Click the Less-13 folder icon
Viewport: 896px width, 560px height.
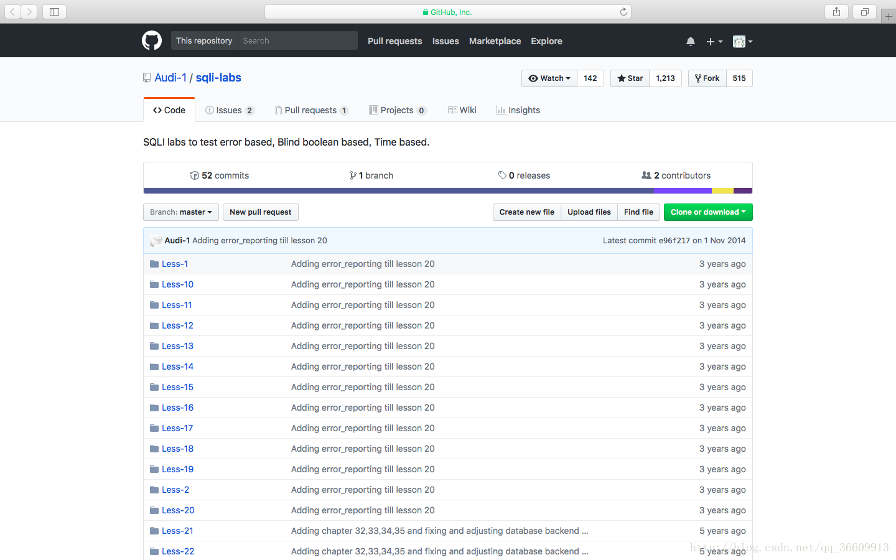pos(154,346)
